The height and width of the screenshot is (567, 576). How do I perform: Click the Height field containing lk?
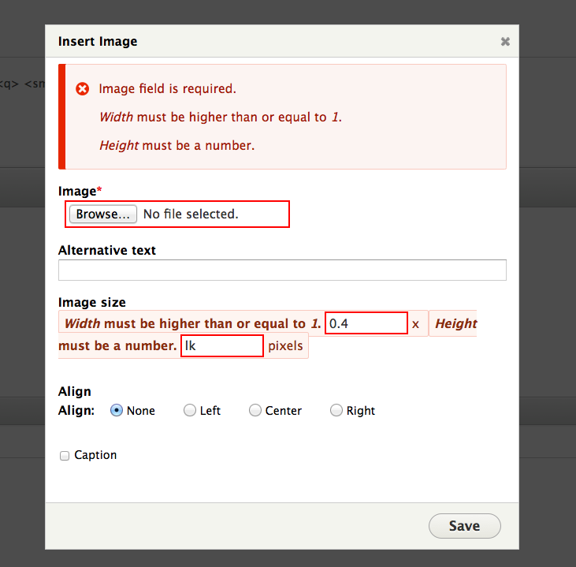click(x=222, y=345)
